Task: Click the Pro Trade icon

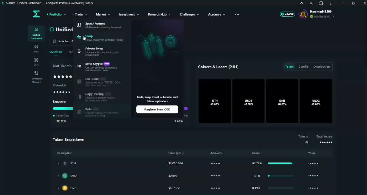Action: (x=79, y=81)
